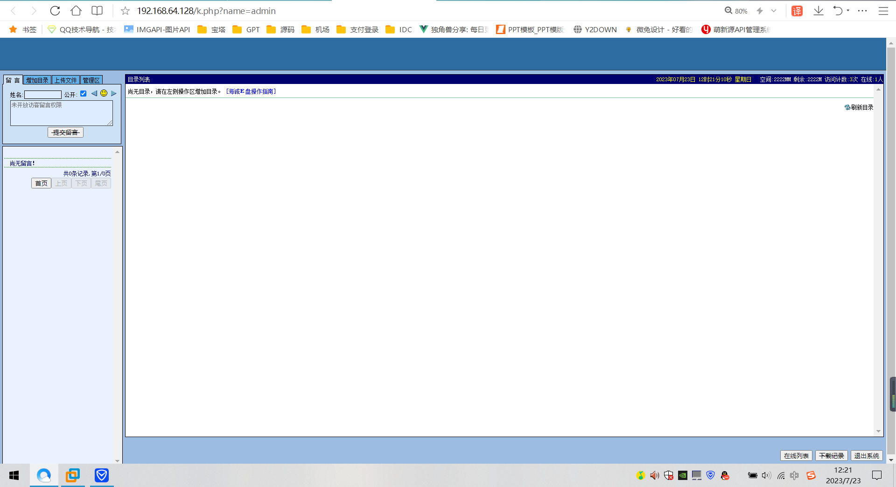This screenshot has height=487, width=896.
Task: Click the URL 192.168.64.128/k.php?name=admin address bar
Action: coord(206,11)
